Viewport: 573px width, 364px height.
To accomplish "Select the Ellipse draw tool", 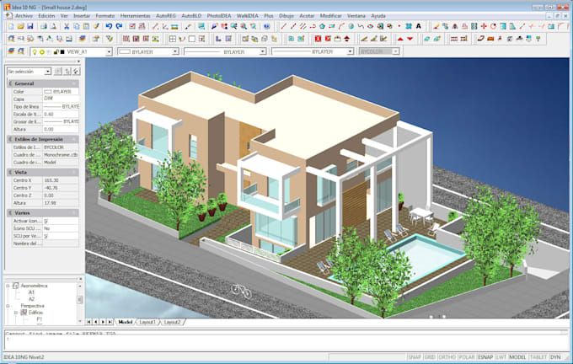I will click(370, 26).
